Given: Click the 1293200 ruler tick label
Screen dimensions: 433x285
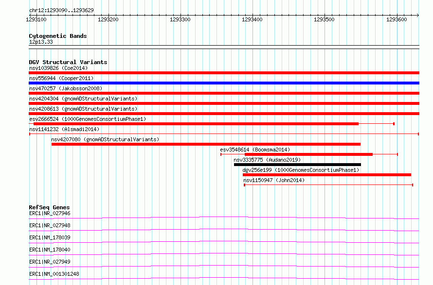Looking at the screenshot, I should coord(108,19).
